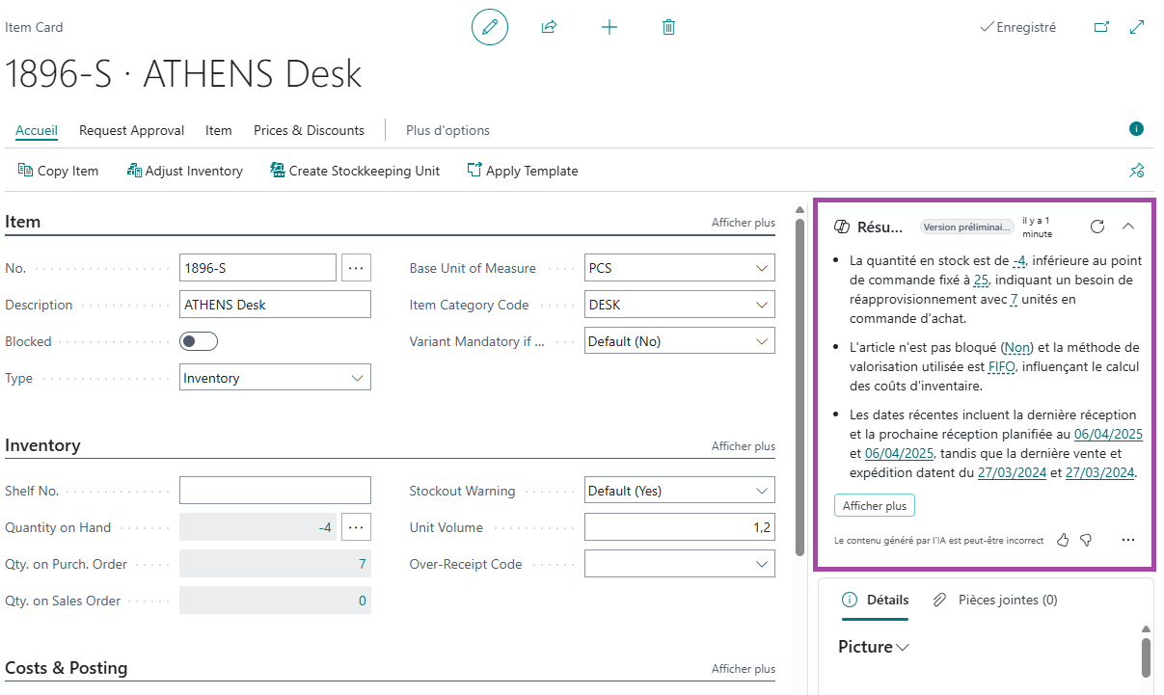Image resolution: width=1164 pixels, height=695 pixels.
Task: Open item card in new window
Action: click(1101, 27)
